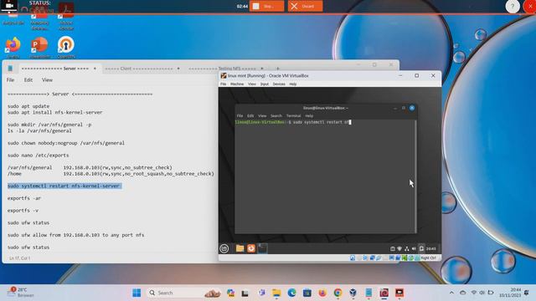Click terminal icon in Mint panel

click(x=262, y=248)
